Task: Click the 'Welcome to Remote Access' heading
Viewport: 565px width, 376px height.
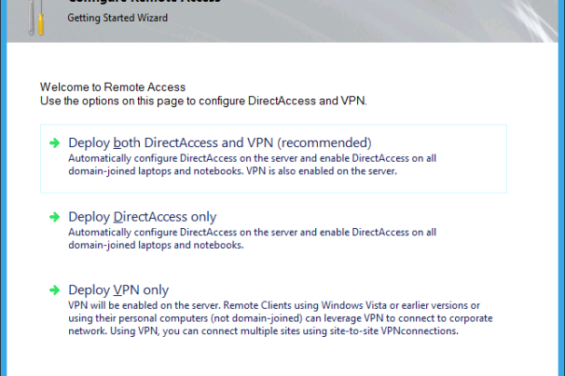Action: [113, 87]
